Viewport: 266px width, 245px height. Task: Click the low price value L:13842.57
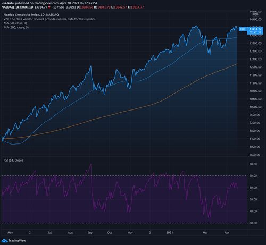click(119, 7)
